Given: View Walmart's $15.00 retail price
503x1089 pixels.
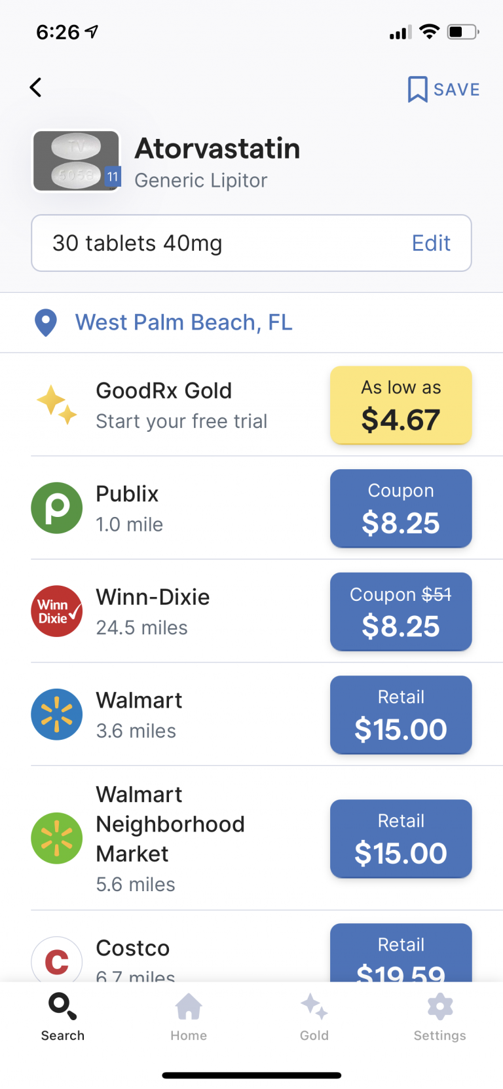Looking at the screenshot, I should [x=401, y=714].
